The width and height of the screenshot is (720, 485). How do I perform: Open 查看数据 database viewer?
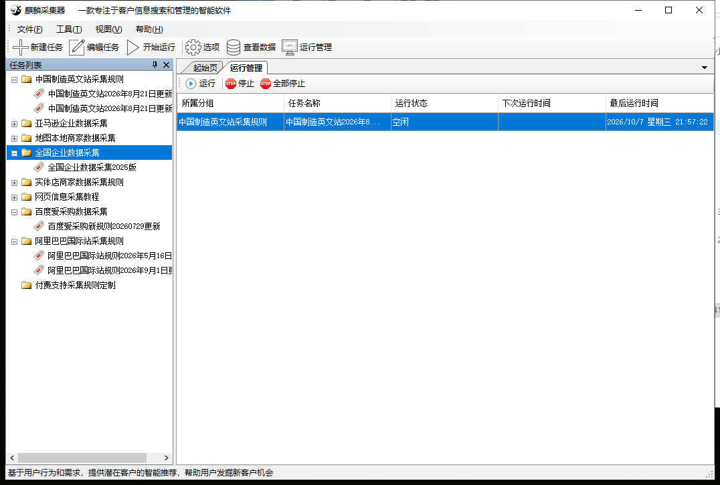click(x=251, y=47)
